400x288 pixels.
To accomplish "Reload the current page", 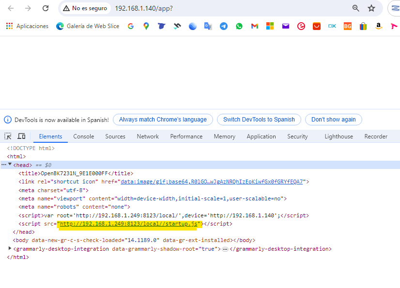I will coord(46,8).
